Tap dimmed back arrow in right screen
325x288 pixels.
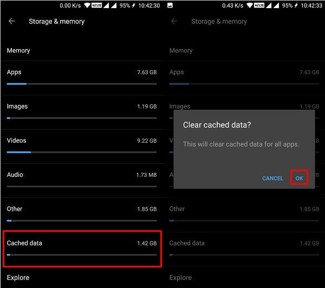[x=174, y=21]
